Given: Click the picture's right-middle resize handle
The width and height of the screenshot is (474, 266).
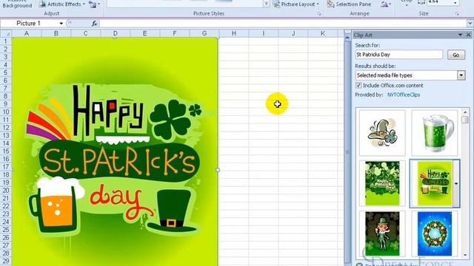Looking at the screenshot, I should [218, 170].
